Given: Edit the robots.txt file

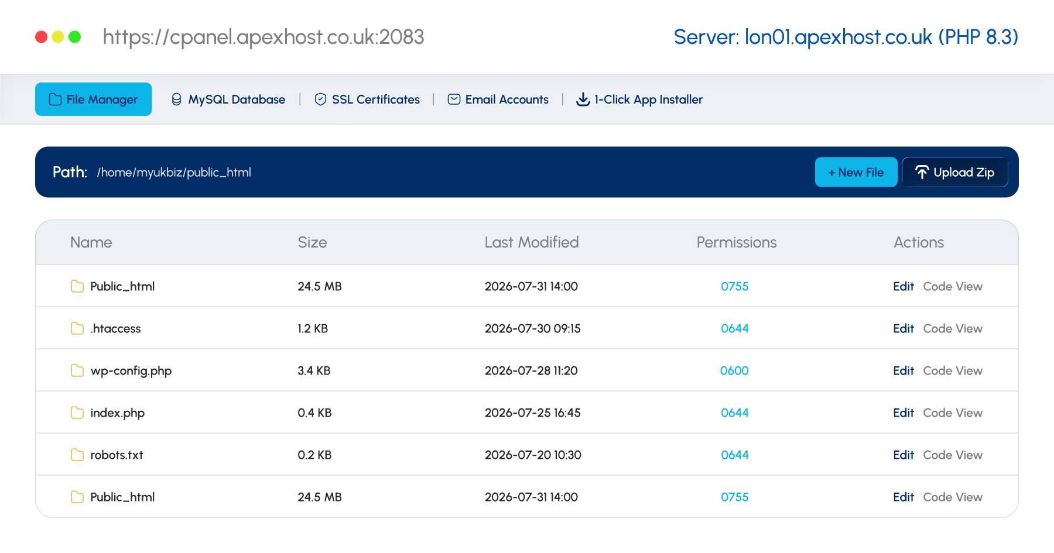Looking at the screenshot, I should pyautogui.click(x=904, y=455).
